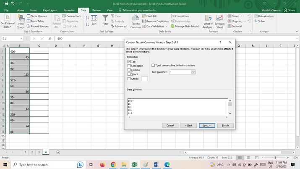
Task: Check Treat consecutive delimiters as one
Action: (153, 66)
